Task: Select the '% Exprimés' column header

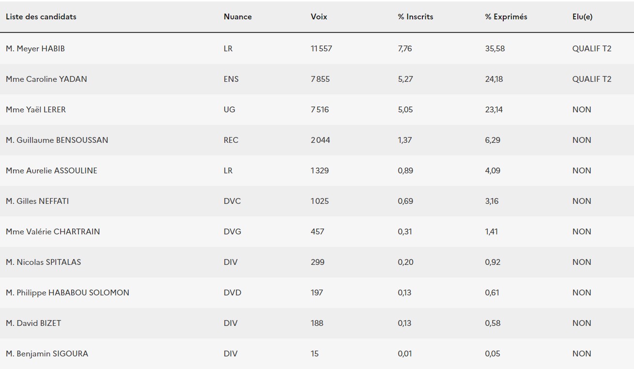Action: (x=506, y=16)
